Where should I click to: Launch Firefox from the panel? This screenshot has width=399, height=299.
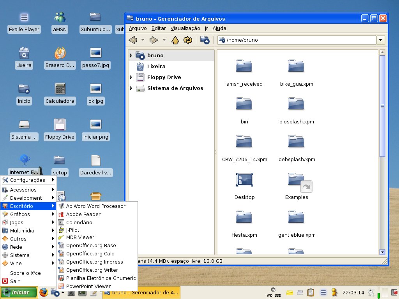(44, 292)
